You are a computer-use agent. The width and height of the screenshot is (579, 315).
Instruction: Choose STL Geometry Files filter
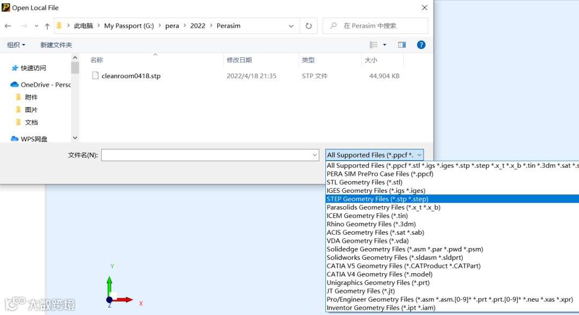[452, 182]
